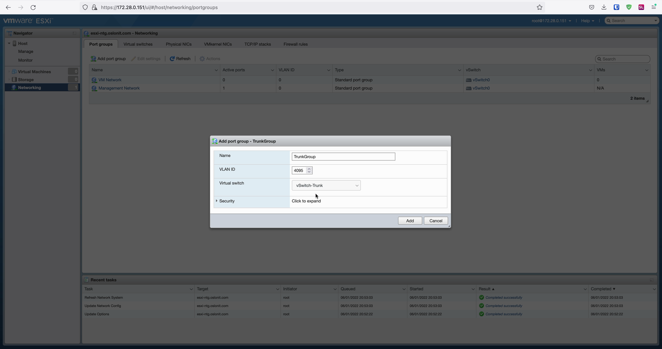Screen dimensions: 662x349
Task: Switch to the Firewall rules tab
Action: pyautogui.click(x=296, y=44)
